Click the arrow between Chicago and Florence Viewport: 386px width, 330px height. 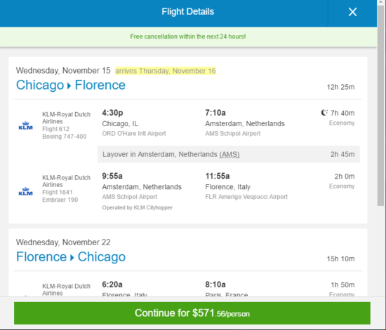click(x=69, y=85)
